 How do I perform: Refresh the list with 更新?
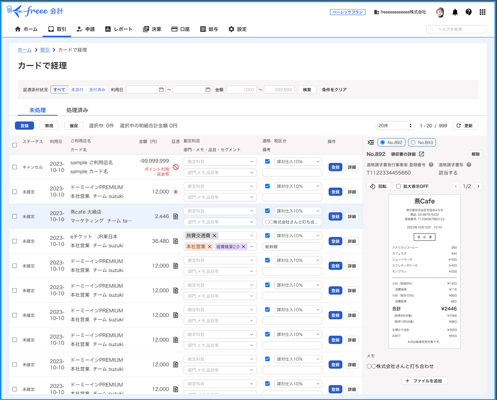(465, 125)
